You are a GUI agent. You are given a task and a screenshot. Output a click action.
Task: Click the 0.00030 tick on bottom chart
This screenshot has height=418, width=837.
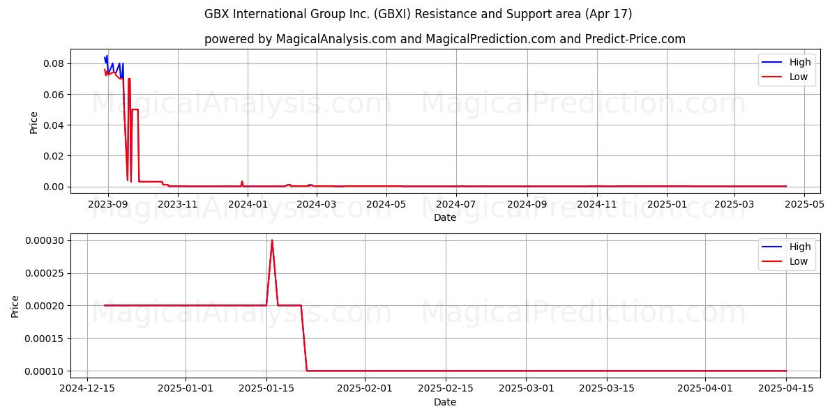[45, 240]
